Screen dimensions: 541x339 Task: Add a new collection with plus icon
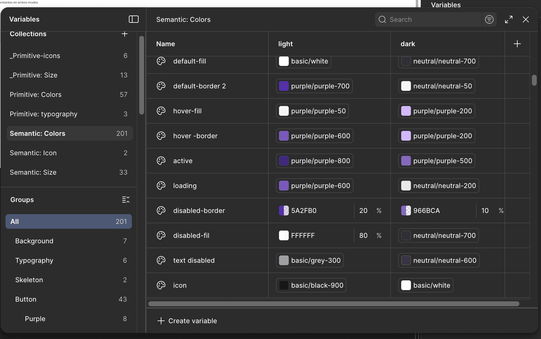tap(125, 34)
